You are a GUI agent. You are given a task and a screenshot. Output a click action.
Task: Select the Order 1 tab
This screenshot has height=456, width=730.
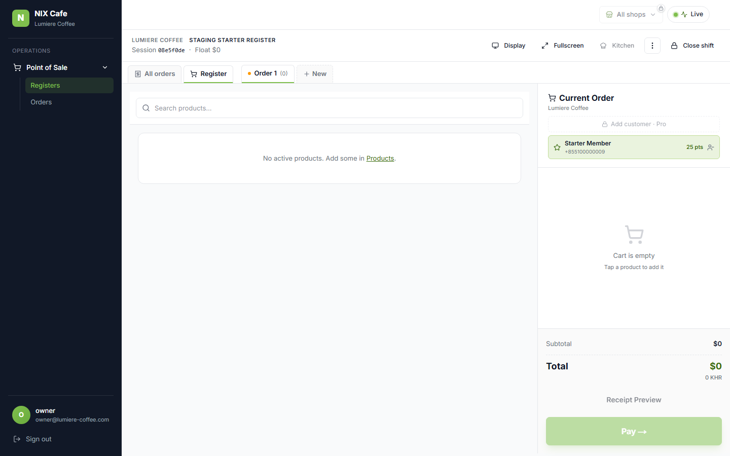[268, 73]
